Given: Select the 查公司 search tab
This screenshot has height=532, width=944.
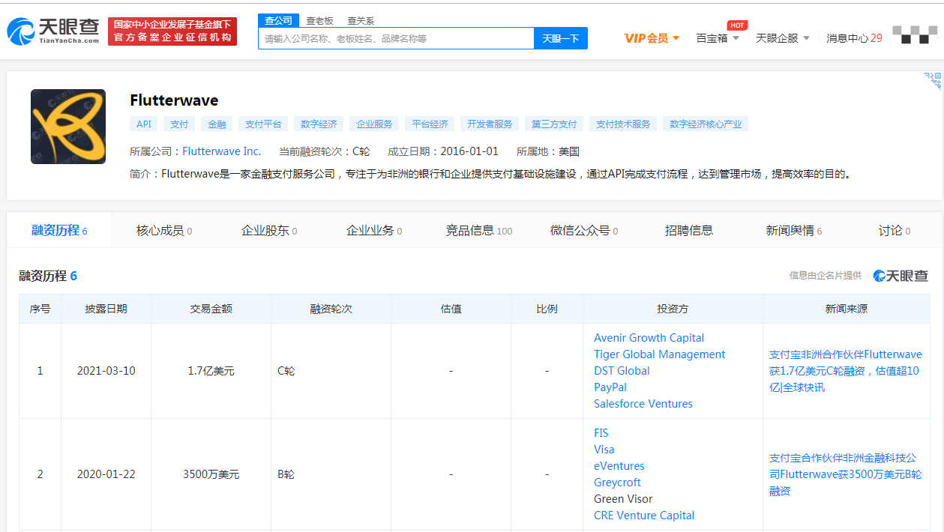Looking at the screenshot, I should (278, 21).
